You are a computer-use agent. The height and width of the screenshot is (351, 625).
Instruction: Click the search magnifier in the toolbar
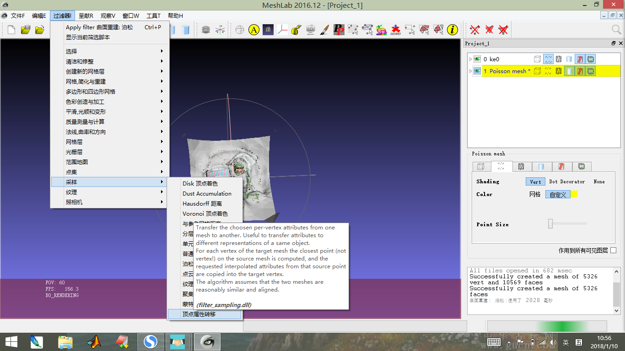tap(616, 30)
